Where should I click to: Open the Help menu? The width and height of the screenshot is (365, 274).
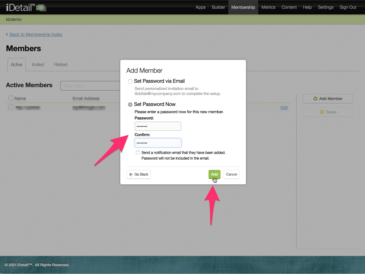[307, 7]
